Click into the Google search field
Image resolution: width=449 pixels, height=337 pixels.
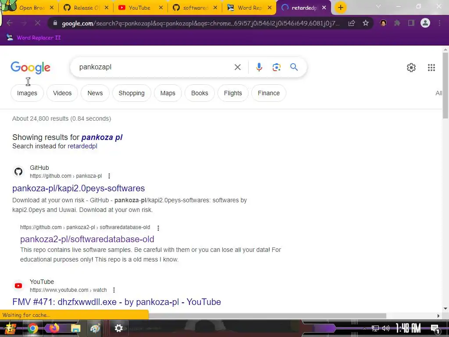pyautogui.click(x=155, y=67)
